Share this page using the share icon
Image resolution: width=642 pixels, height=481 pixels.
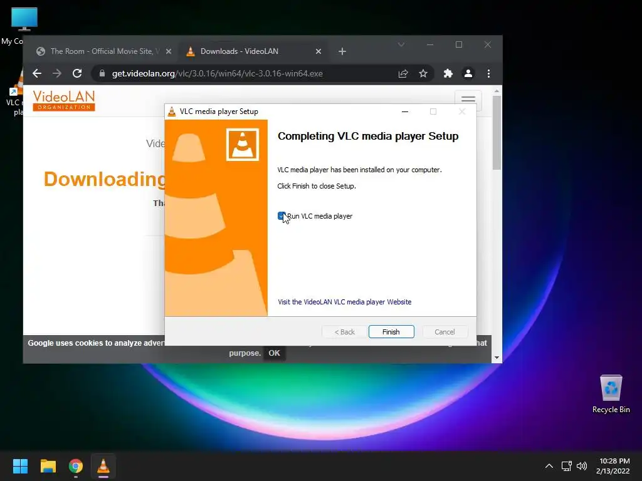tap(403, 74)
